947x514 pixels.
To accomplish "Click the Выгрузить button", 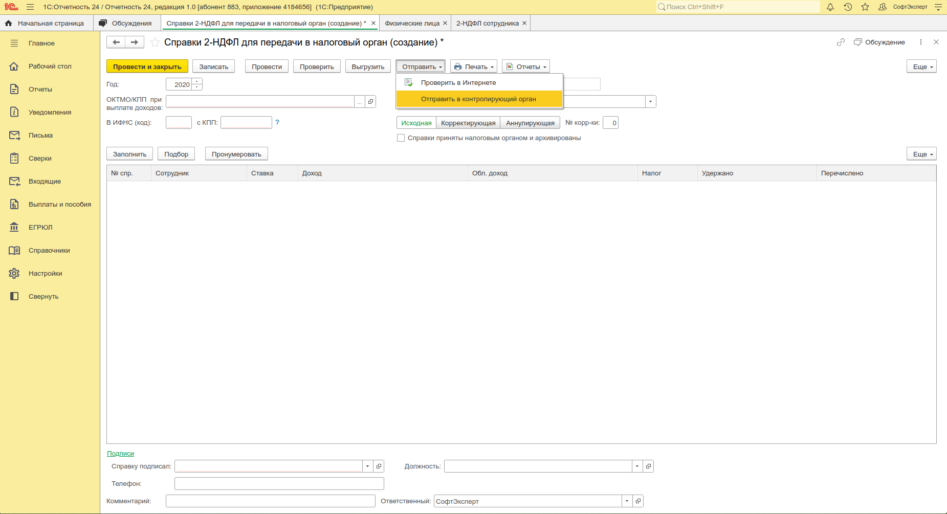I will [x=368, y=67].
